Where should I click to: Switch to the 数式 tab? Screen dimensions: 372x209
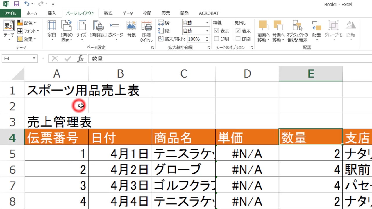click(108, 13)
